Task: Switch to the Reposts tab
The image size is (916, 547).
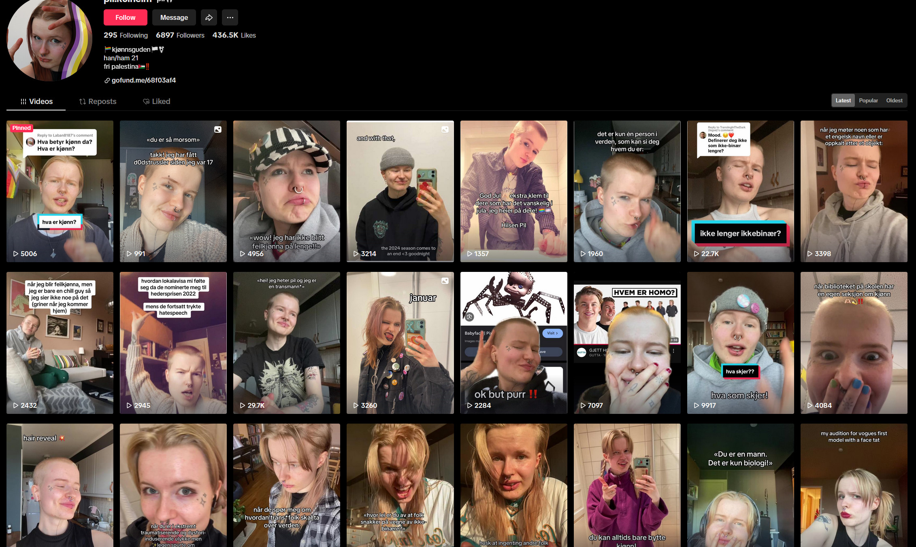Action: 98,101
